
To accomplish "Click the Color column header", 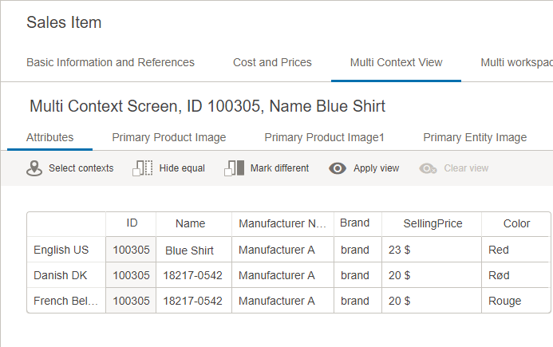I will pyautogui.click(x=516, y=224).
